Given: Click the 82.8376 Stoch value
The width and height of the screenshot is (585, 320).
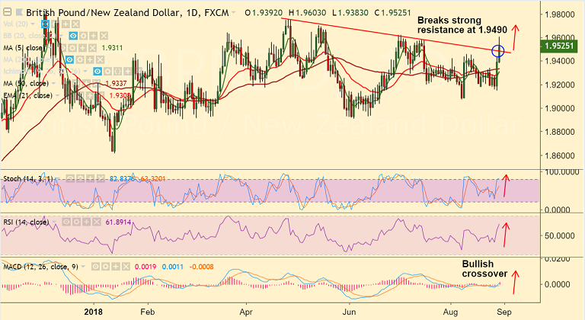Looking at the screenshot, I should (122, 179).
